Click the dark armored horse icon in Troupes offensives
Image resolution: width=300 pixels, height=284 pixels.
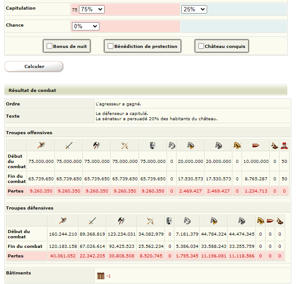coord(218,145)
